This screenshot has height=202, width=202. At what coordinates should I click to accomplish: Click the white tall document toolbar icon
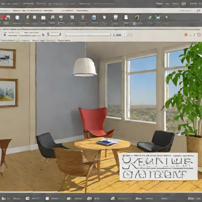click(116, 17)
